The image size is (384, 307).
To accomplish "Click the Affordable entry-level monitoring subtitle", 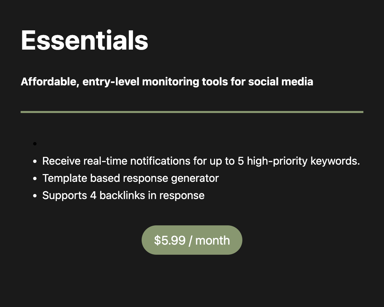I will [167, 82].
